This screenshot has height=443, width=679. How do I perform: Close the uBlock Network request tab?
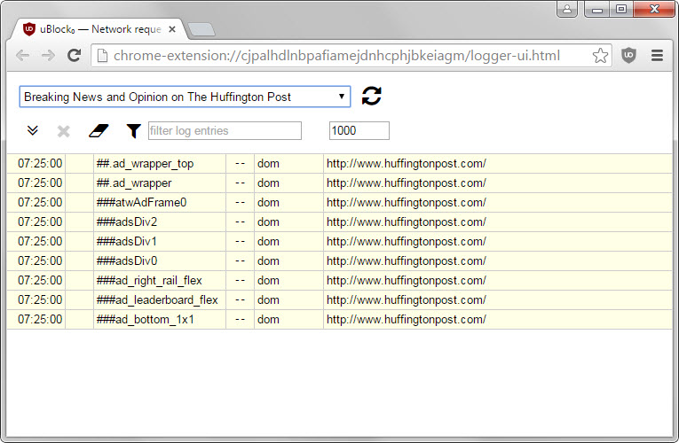tap(172, 29)
